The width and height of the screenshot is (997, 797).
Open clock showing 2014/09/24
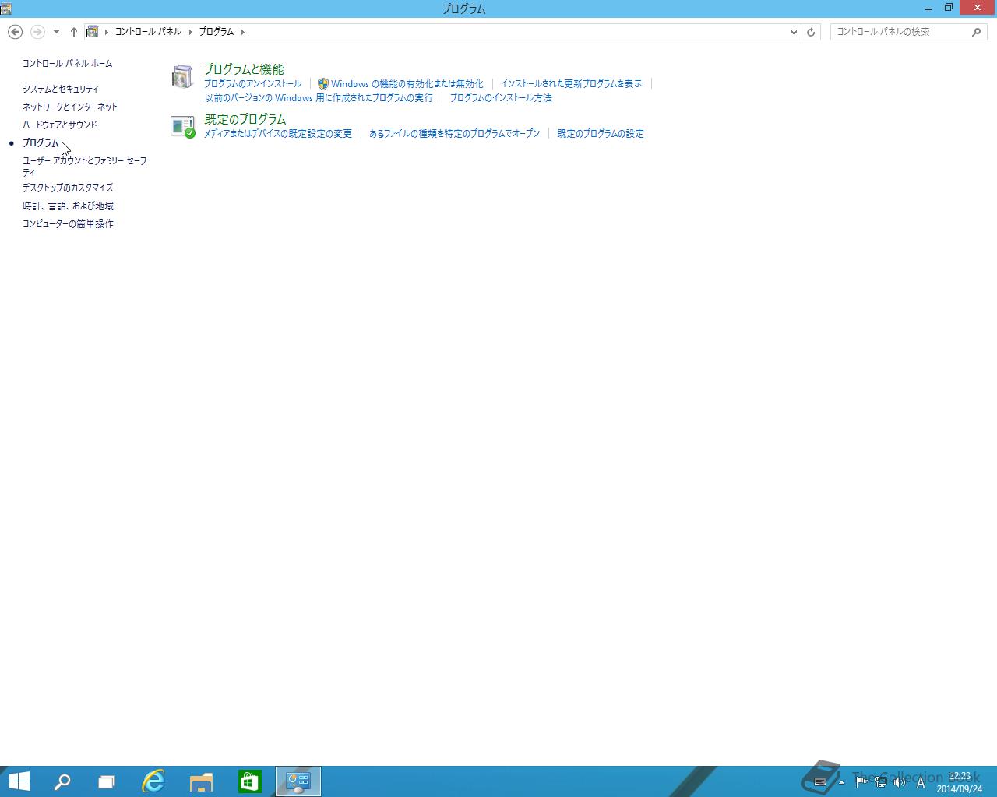(x=960, y=782)
